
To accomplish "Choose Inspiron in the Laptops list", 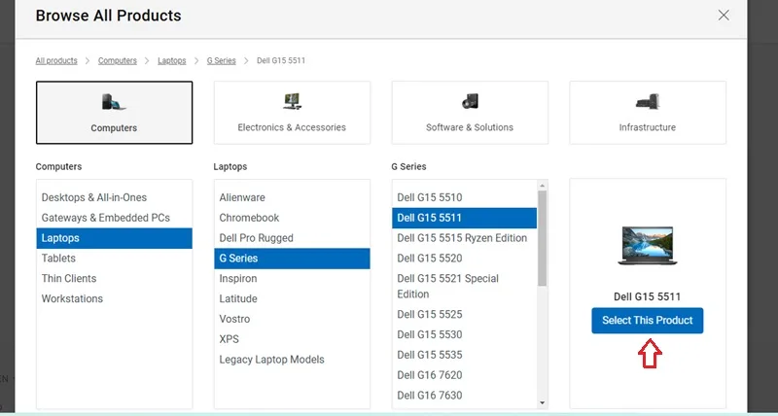I will click(292, 279).
